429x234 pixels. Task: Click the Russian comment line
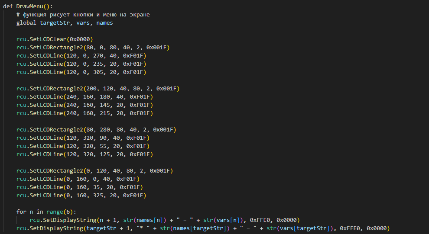[83, 15]
